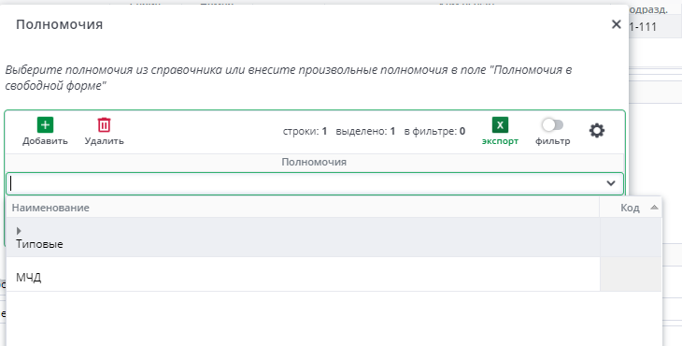Viewport: 682px width, 346px height.
Task: Click the green plus Добавить icon
Action: click(45, 125)
